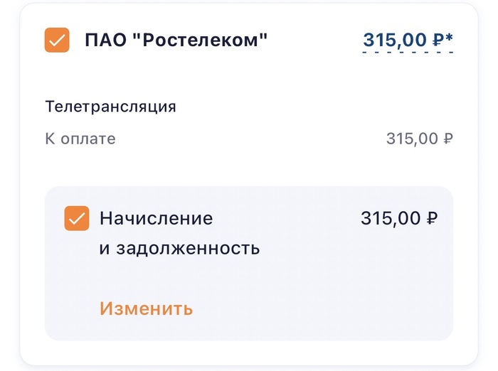The width and height of the screenshot is (498, 371).
Task: Open the underlined 315,00 ₽* header total
Action: tap(408, 40)
